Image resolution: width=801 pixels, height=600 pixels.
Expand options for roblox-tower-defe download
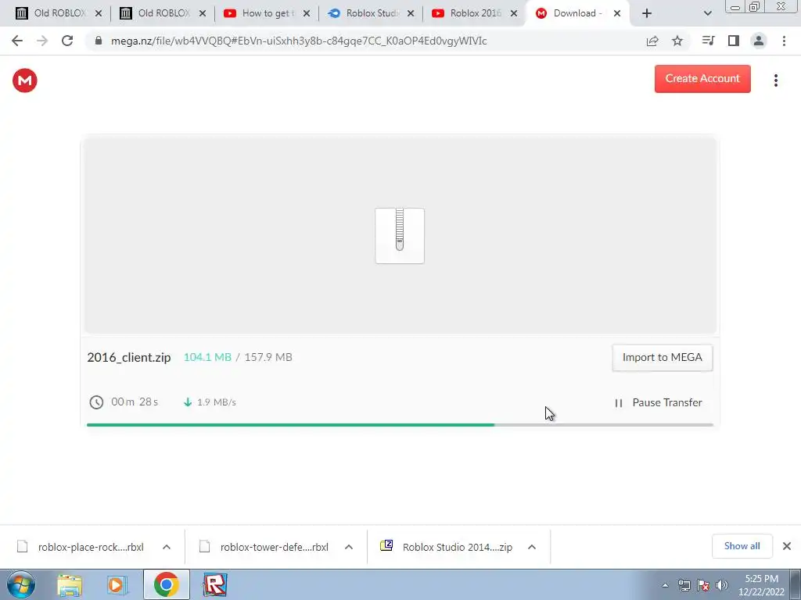[x=349, y=547]
